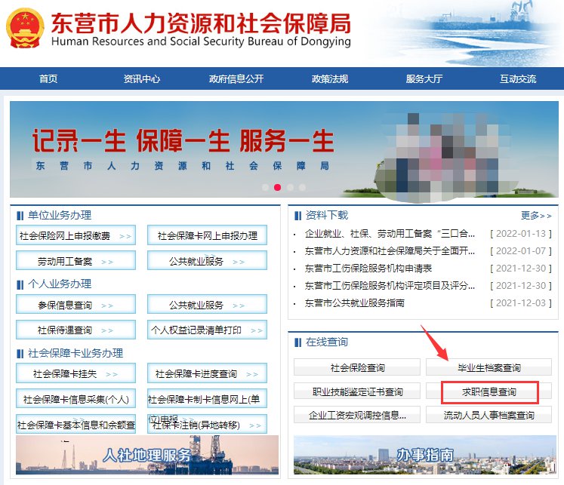The height and width of the screenshot is (485, 564).
Task: Click the 社会保障卡业务办理 section heading
Action: [76, 353]
